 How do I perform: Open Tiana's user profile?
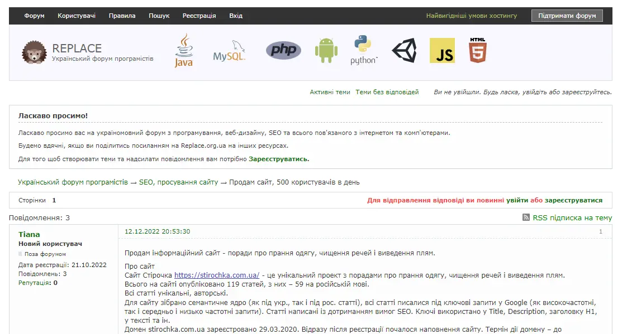[x=29, y=234]
